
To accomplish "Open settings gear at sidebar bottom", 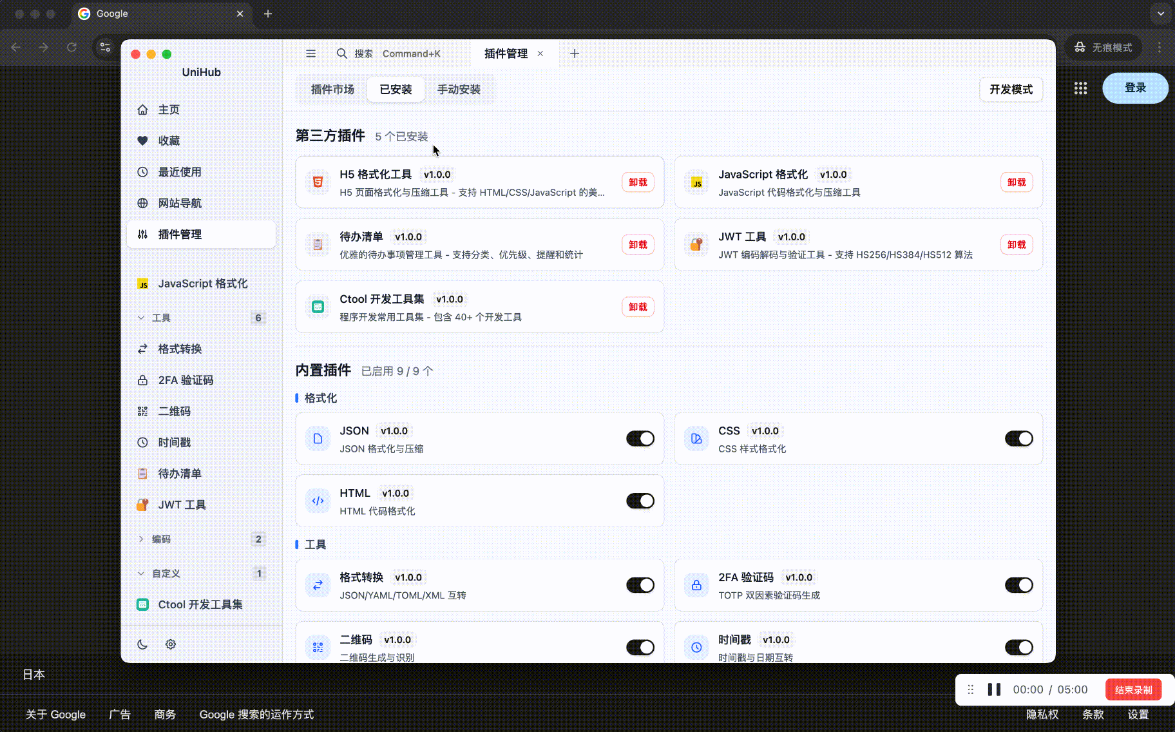I will pos(171,644).
